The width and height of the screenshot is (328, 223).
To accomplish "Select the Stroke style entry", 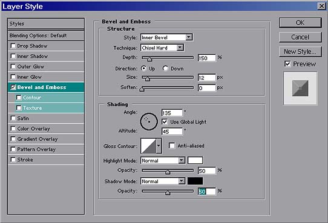I will click(x=46, y=160).
